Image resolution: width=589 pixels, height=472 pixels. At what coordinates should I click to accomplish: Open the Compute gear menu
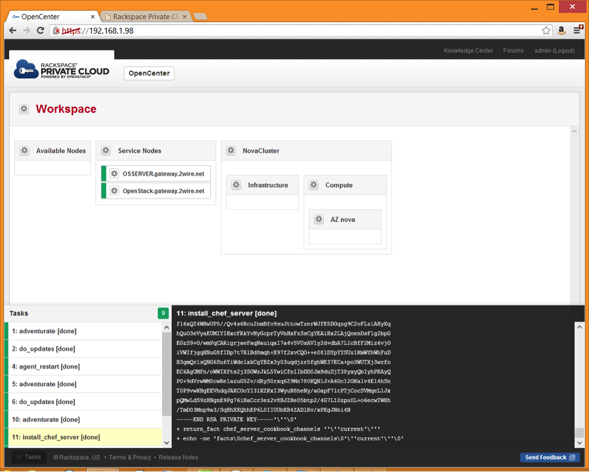tap(314, 185)
